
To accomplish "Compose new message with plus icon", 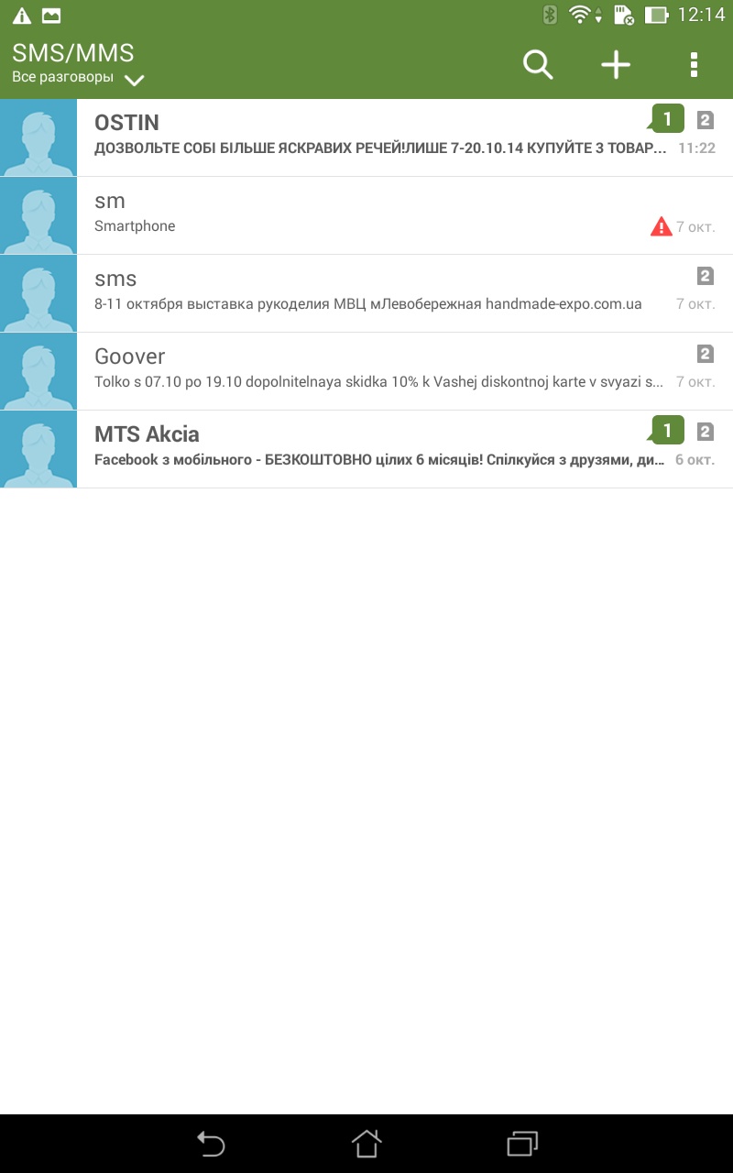I will pos(616,65).
